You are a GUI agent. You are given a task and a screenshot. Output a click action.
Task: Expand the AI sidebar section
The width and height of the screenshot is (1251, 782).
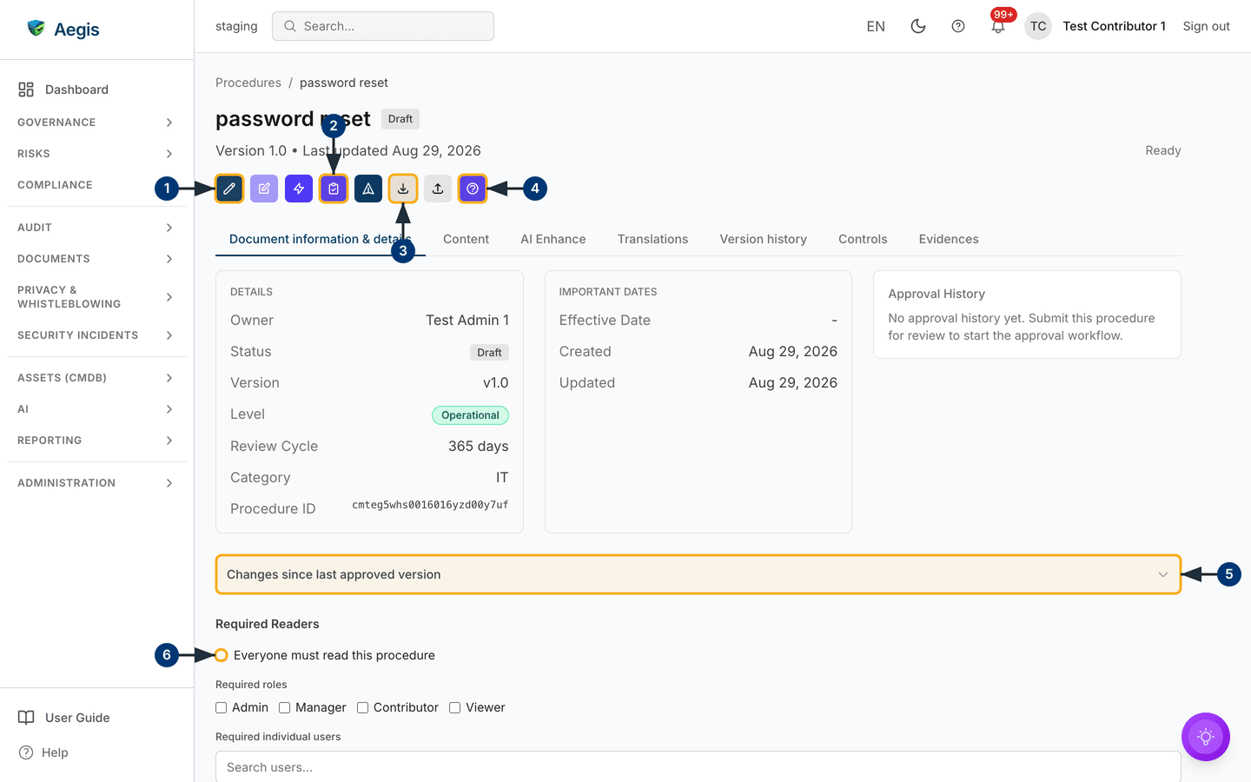pyautogui.click(x=96, y=409)
